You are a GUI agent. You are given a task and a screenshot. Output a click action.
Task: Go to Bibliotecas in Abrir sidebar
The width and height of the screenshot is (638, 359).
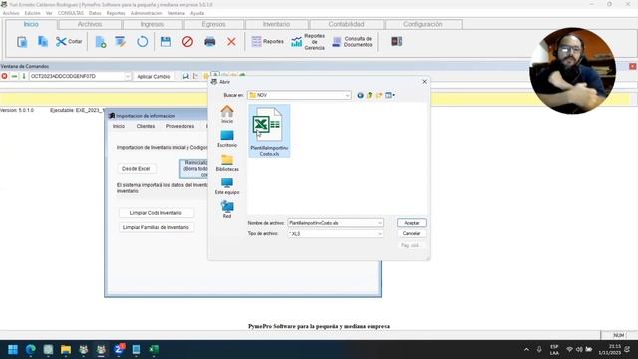[x=227, y=162]
